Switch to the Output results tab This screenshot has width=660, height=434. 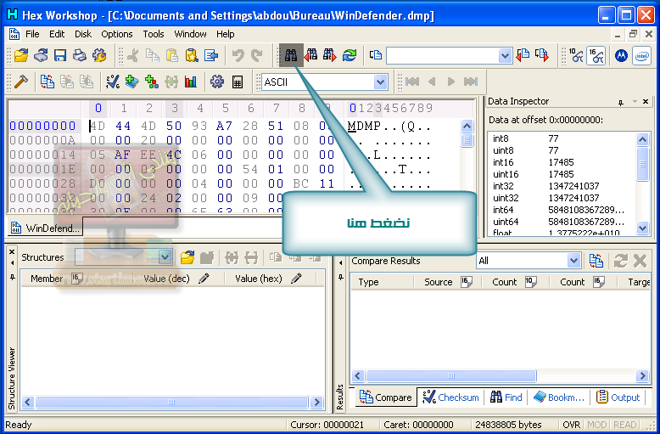tap(618, 397)
